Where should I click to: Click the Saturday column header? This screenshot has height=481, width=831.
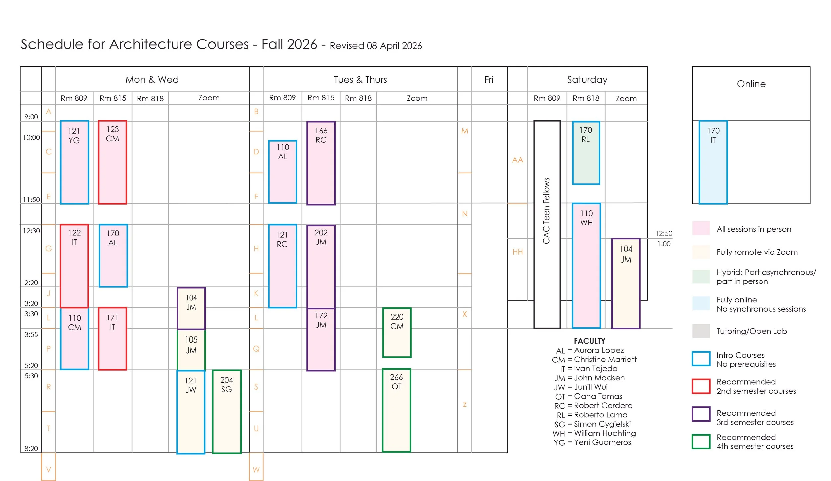587,80
